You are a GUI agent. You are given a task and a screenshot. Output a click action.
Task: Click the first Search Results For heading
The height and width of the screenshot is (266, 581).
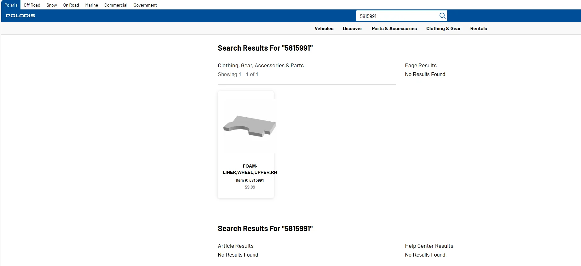tap(265, 48)
